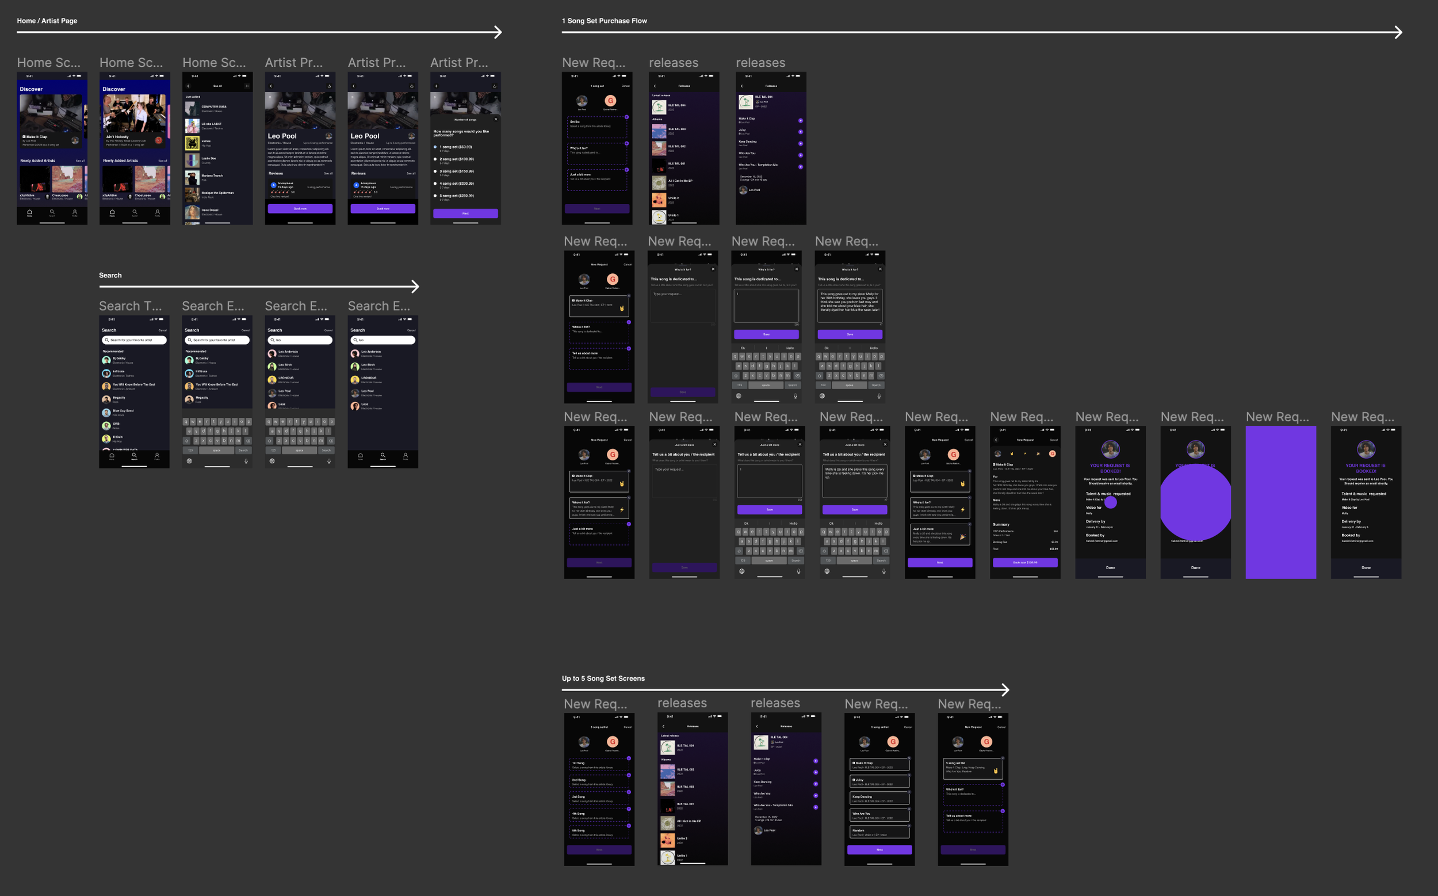
Task: Pick the 5 song set ($250.99) radio option
Action: click(435, 196)
